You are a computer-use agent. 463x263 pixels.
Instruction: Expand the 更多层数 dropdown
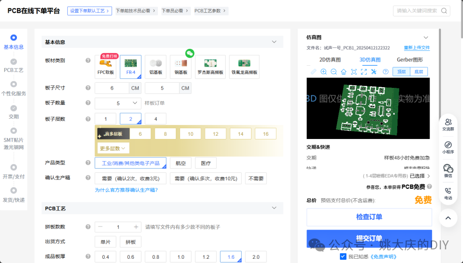point(113,148)
